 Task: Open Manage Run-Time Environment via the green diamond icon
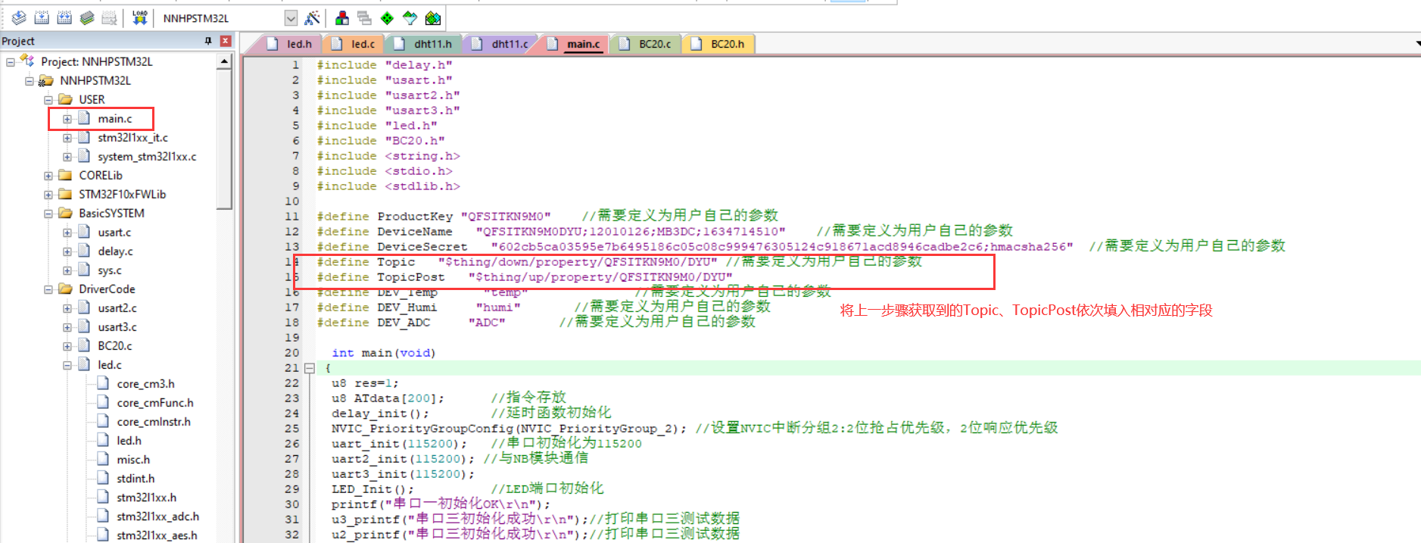(387, 17)
